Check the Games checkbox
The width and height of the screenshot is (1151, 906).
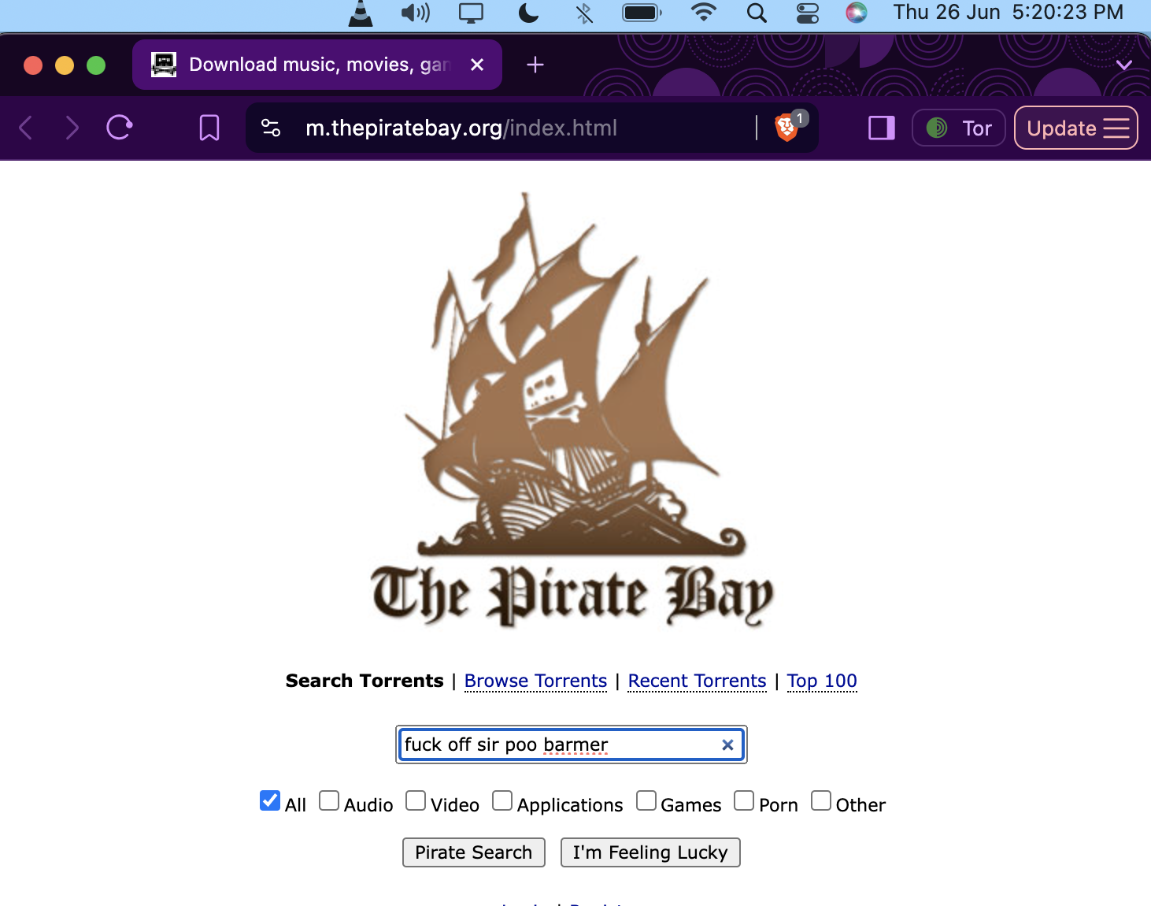(x=646, y=800)
